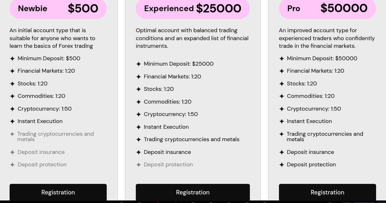Click Experienced plan description paragraph
This screenshot has width=386, height=203.
192,38
